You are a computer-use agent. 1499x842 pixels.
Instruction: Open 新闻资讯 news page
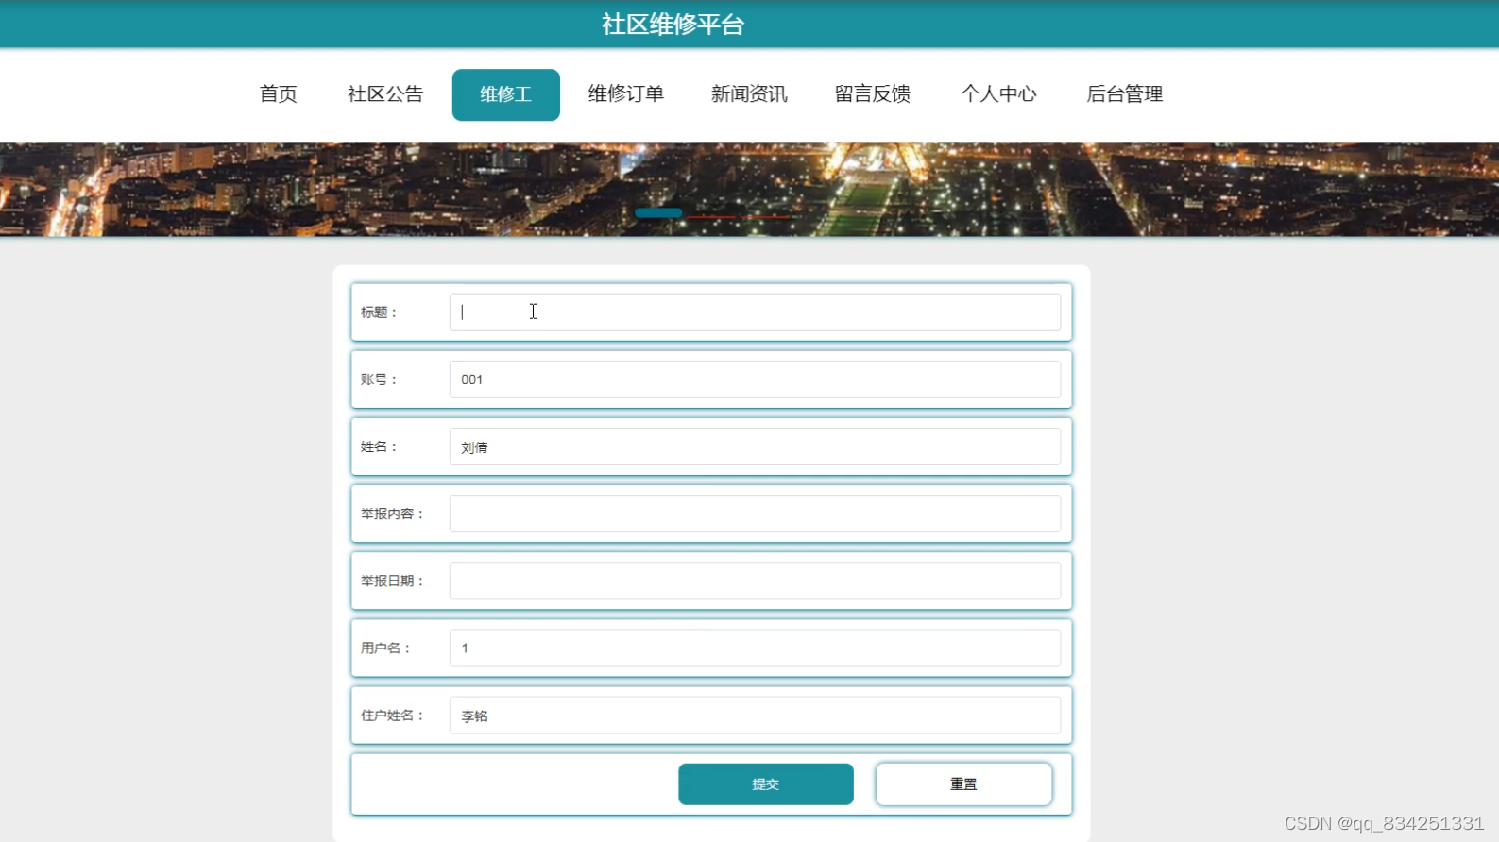point(748,94)
